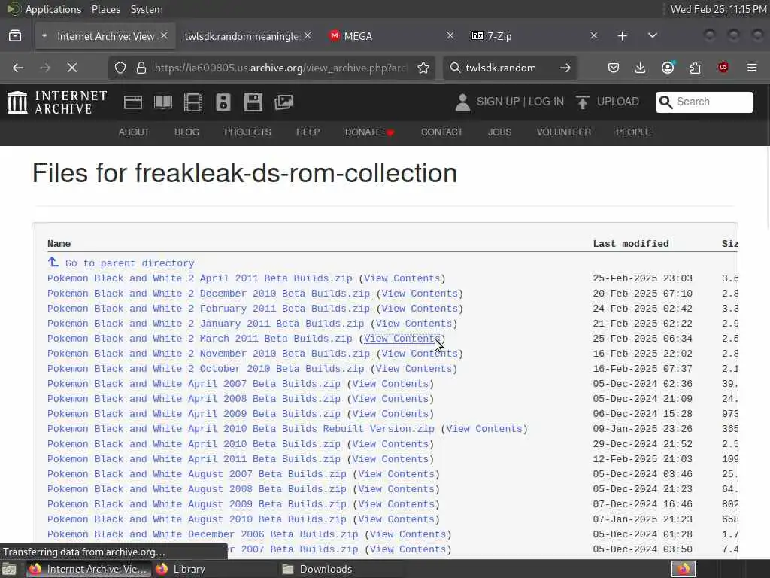Expand the list all tabs chevron
The image size is (770, 578).
tap(653, 36)
